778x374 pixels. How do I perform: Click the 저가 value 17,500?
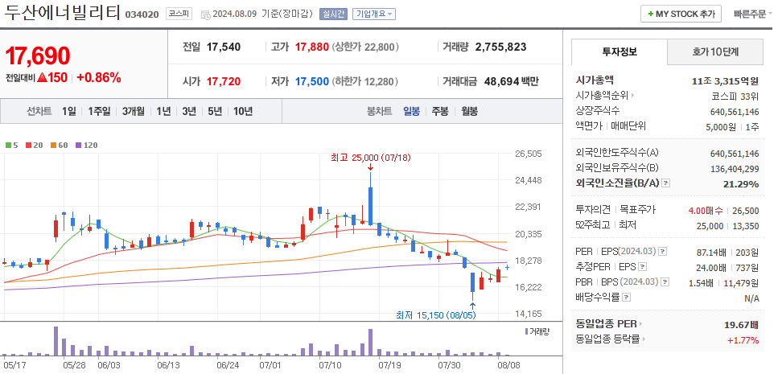click(311, 81)
